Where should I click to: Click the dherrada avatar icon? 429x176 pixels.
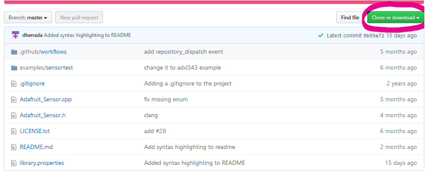coord(15,35)
